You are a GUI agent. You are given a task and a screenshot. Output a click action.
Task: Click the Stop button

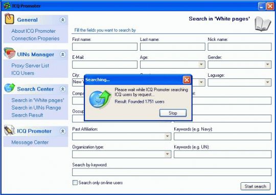pyautogui.click(x=173, y=113)
